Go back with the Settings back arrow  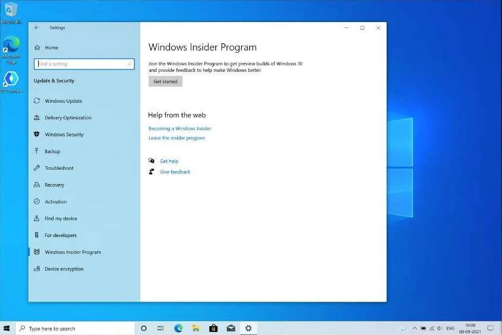click(36, 27)
